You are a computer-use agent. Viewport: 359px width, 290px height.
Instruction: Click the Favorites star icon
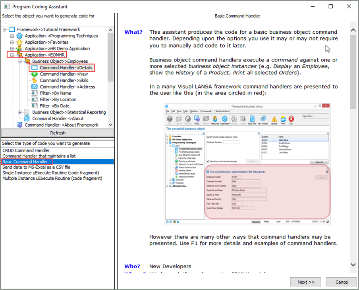point(19,42)
